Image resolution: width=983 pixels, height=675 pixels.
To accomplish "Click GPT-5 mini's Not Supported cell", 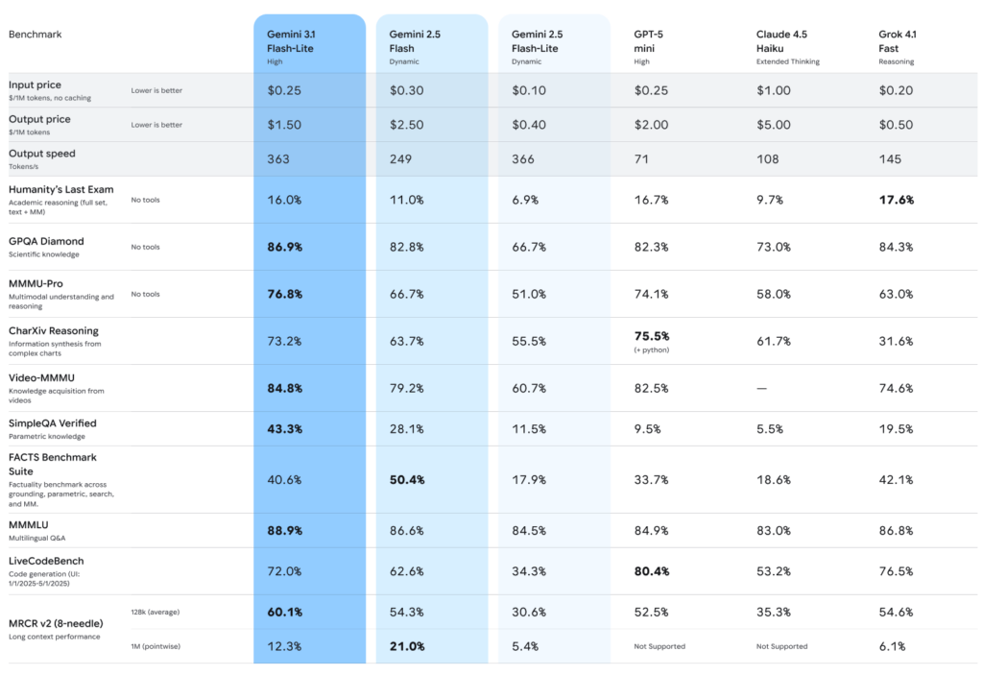I will point(659,646).
